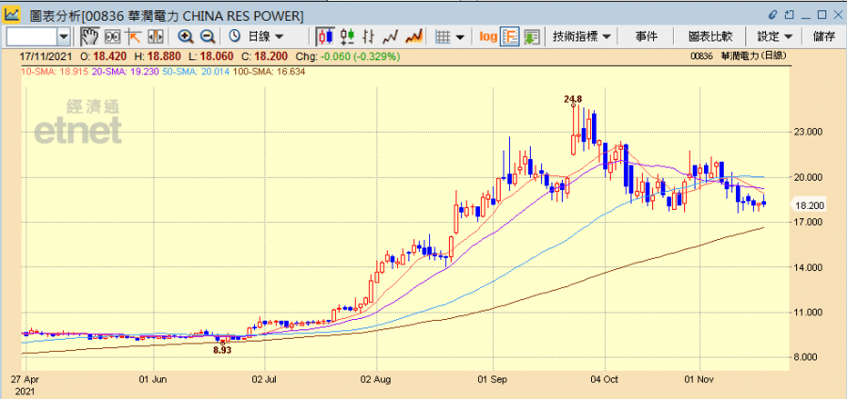Select the trend line drawing tool

tap(134, 37)
